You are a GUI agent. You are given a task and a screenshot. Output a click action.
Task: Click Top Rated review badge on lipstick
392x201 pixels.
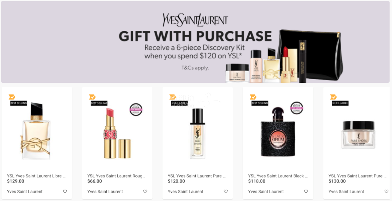[136, 110]
